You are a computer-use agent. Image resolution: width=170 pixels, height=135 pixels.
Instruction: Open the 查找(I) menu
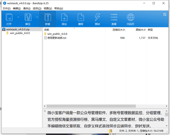(27, 9)
